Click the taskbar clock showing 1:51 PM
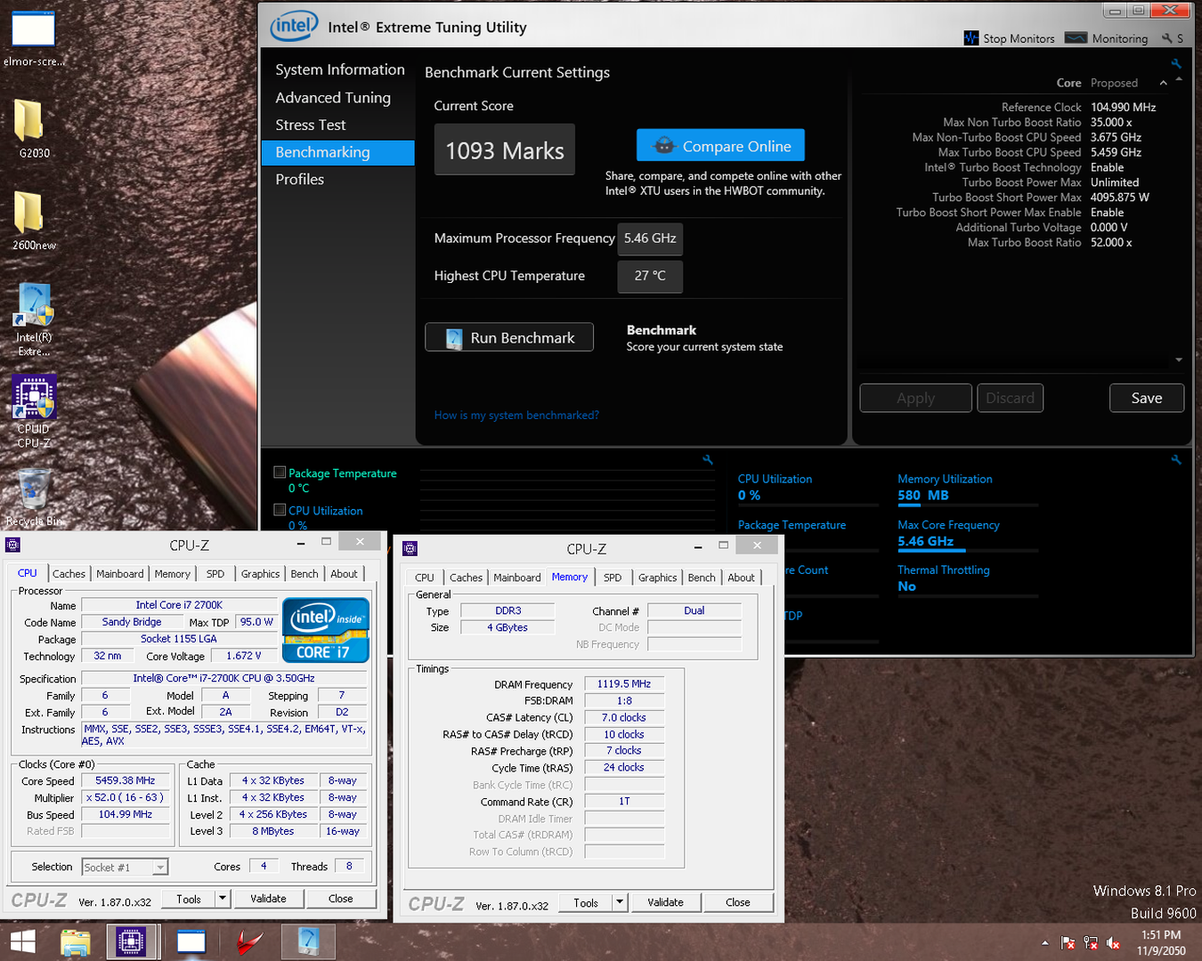The width and height of the screenshot is (1202, 961). coord(1161,942)
